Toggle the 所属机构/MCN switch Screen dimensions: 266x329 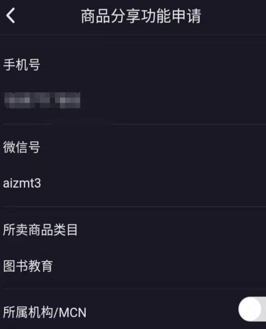click(x=252, y=309)
